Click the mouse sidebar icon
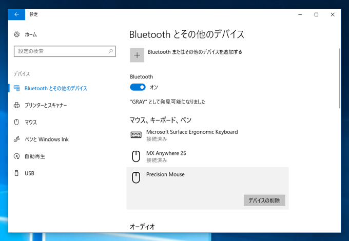 click(16, 122)
